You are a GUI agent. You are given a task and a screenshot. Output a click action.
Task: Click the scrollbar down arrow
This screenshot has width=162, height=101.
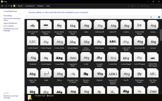(x=161, y=93)
